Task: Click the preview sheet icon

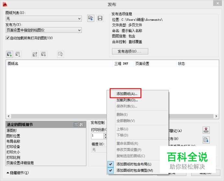Action: point(61,54)
